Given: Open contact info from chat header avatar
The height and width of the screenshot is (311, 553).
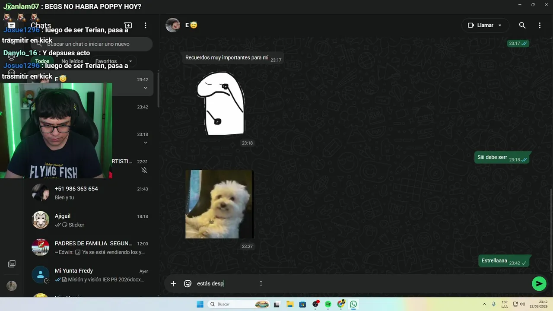Looking at the screenshot, I should click(173, 25).
